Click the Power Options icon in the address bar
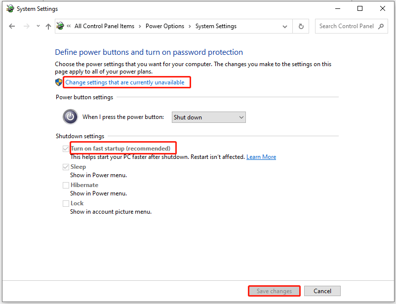This screenshot has width=396, height=304. [60, 26]
